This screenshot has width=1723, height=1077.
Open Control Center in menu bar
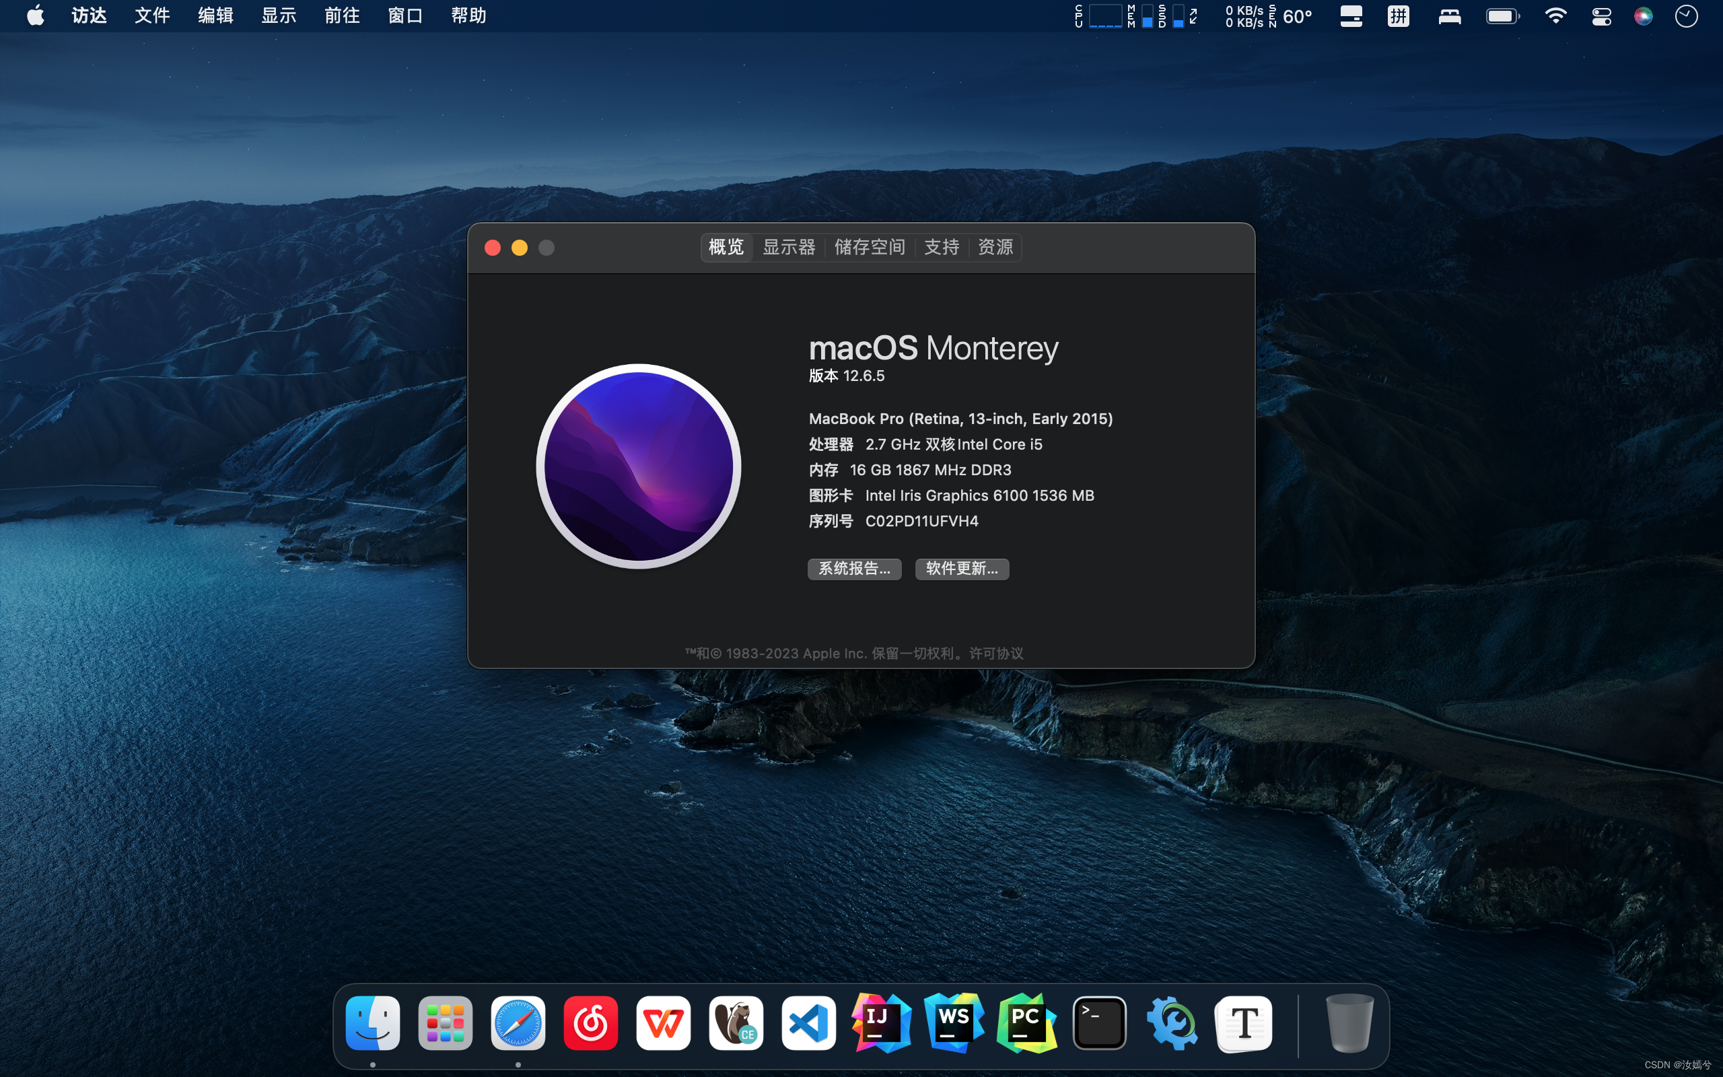[1601, 15]
